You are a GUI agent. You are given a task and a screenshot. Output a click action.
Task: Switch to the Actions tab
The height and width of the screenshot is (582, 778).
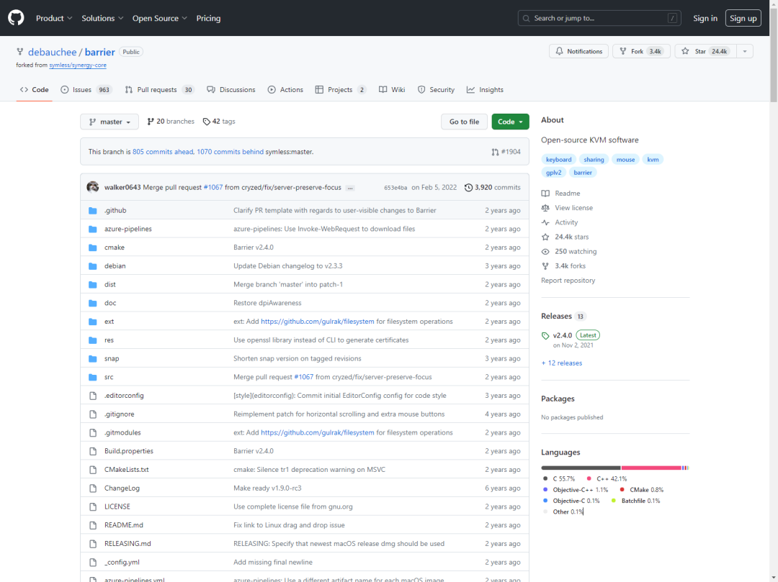click(x=285, y=90)
